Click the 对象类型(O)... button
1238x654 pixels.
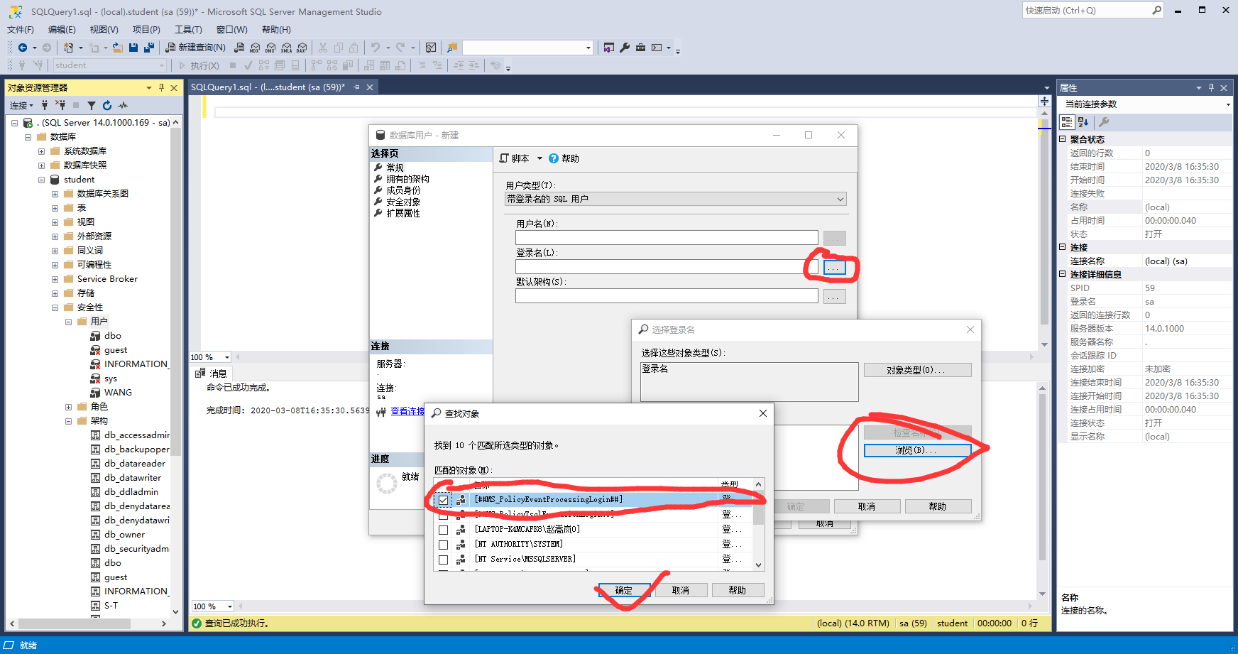click(x=917, y=370)
